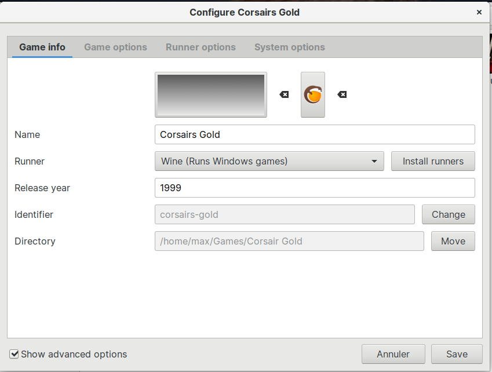Save the game configuration
The height and width of the screenshot is (372, 492).
457,354
